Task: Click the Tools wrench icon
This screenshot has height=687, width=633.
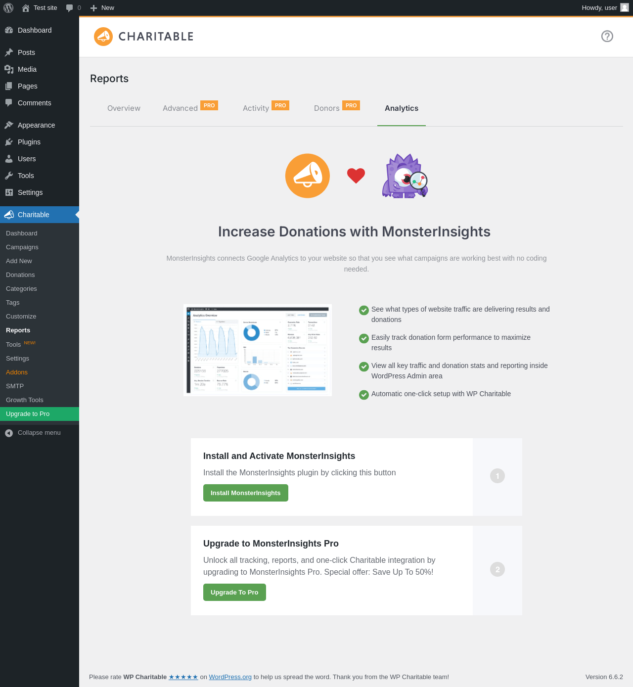Action: pos(9,176)
